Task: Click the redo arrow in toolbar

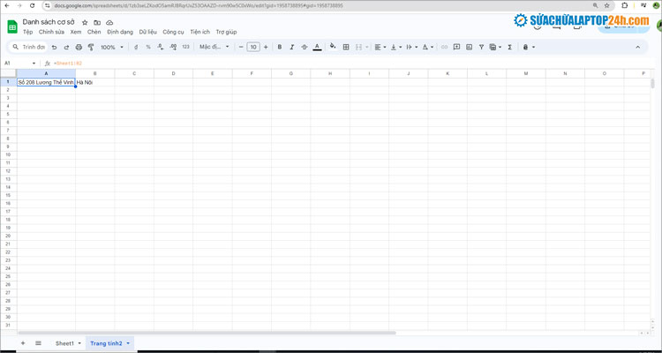Action: point(66,48)
